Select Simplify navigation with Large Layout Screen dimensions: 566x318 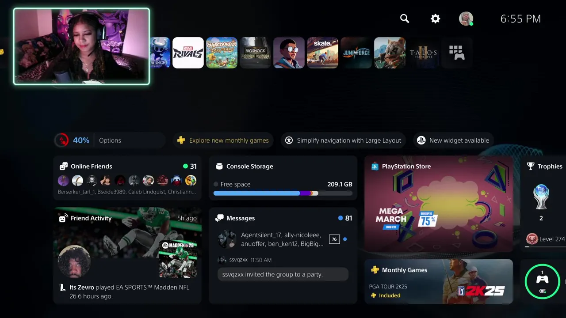[343, 140]
